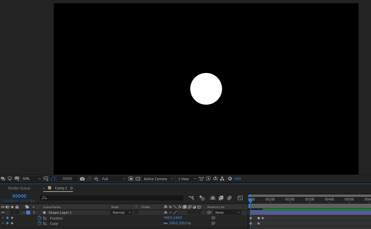Click the Position property pick whip
Screen dimensions: 371x229
213,218
